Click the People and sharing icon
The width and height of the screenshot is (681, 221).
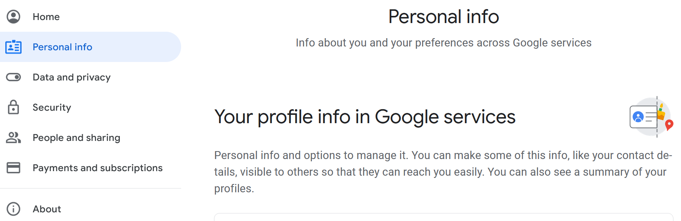(x=14, y=138)
